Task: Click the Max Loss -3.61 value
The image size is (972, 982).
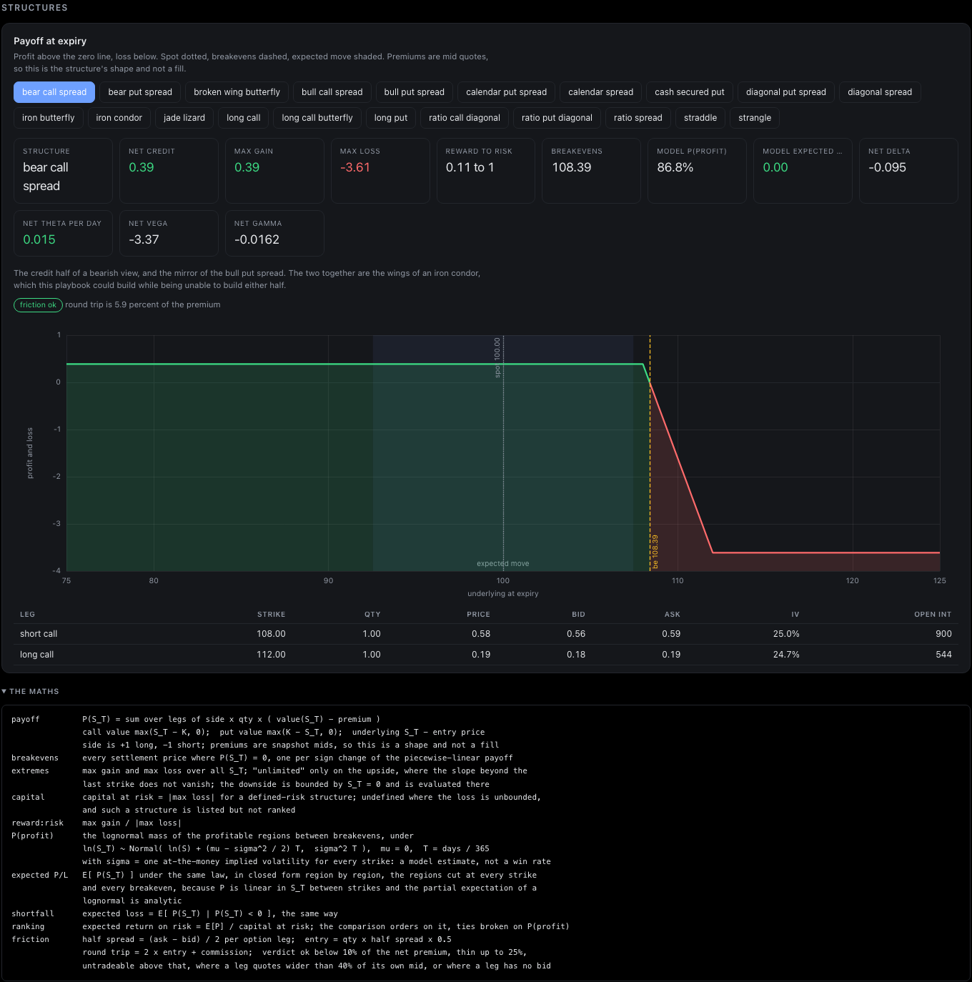Action: tap(355, 167)
